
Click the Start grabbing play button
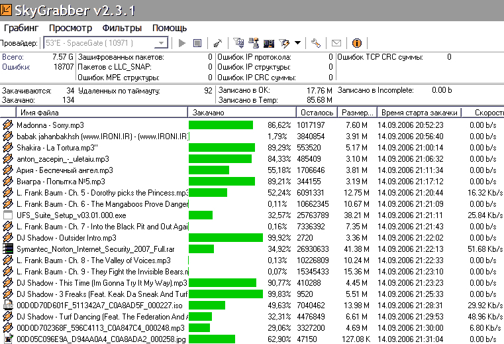tap(182, 43)
